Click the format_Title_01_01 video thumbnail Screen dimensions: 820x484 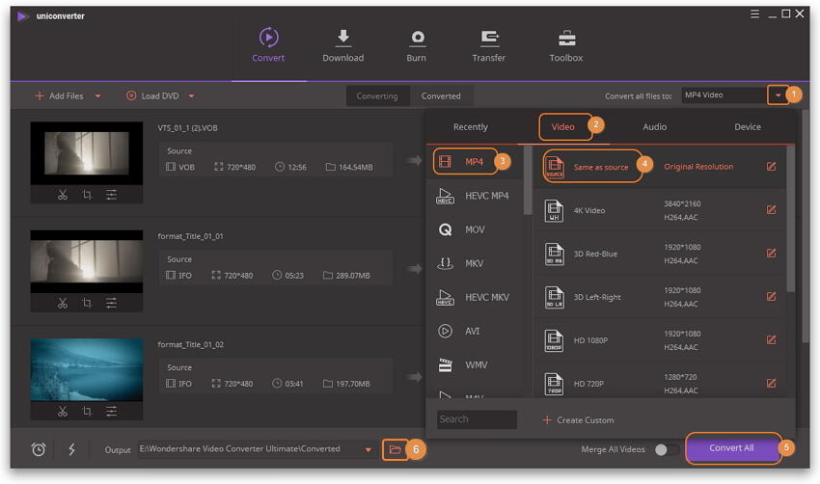click(87, 261)
